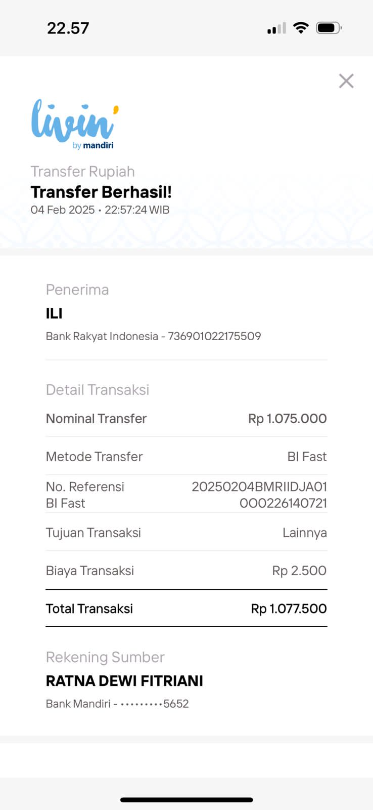
Task: Tap the battery indicator icon
Action: (329, 28)
